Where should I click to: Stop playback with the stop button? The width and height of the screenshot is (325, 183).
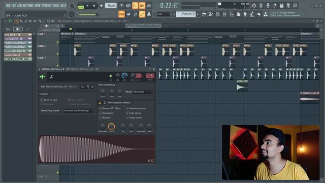point(94,6)
